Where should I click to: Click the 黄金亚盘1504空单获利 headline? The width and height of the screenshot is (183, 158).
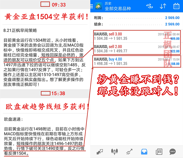tap(45, 17)
